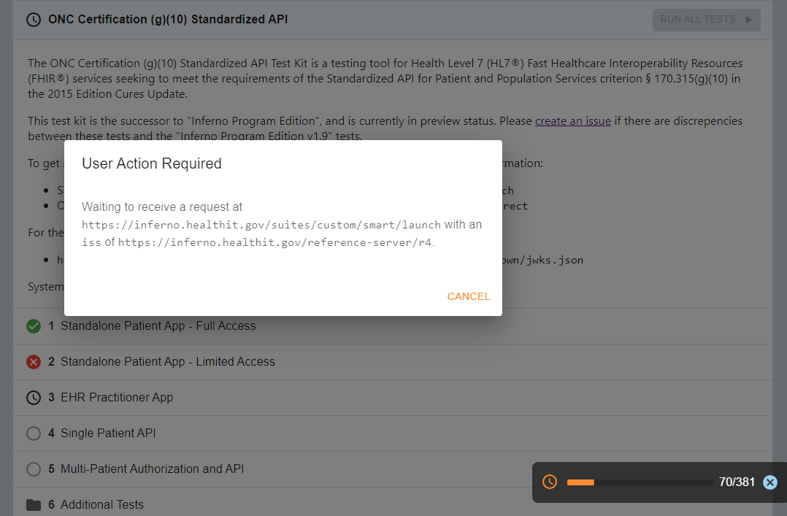Image resolution: width=787 pixels, height=516 pixels.
Task: Click the red failed icon for Standalone Patient App - Limited Access
Action: point(34,362)
